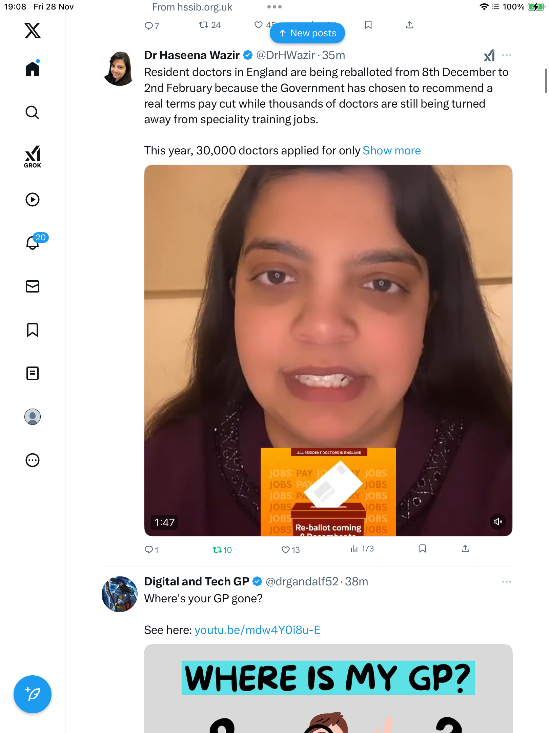The width and height of the screenshot is (549, 733).
Task: Open the Lists icon in sidebar
Action: click(33, 373)
